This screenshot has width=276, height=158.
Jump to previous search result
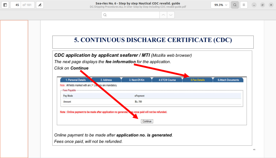[x=163, y=15]
